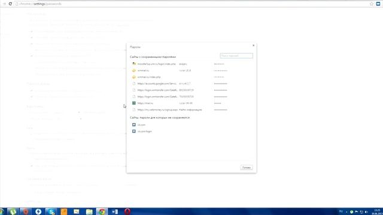The width and height of the screenshot is (383, 215).
Task: Open the lightning bolt app in taskbar
Action: 38,211
